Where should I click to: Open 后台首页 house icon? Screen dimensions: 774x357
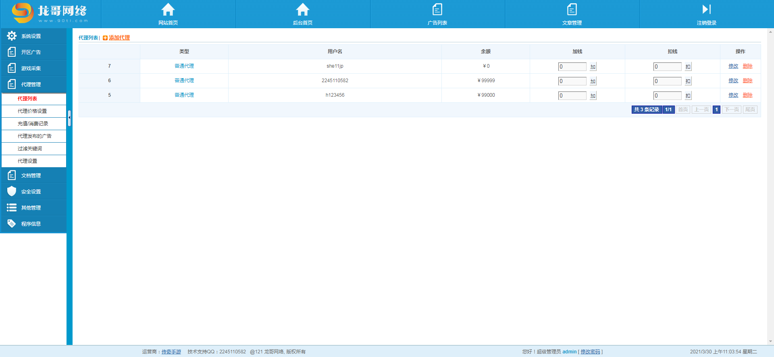click(x=303, y=9)
